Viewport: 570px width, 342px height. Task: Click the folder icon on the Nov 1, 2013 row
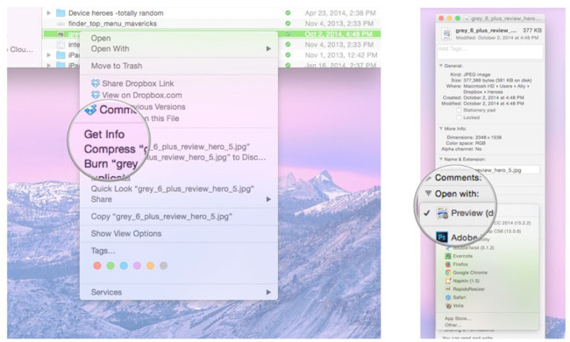61,55
